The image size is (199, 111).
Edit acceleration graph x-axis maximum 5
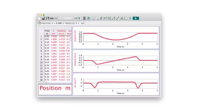click(157, 90)
